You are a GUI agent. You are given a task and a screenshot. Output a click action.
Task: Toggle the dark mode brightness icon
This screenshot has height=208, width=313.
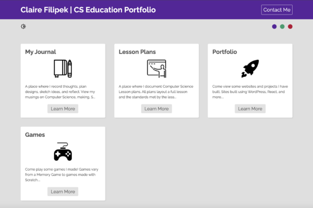(23, 27)
